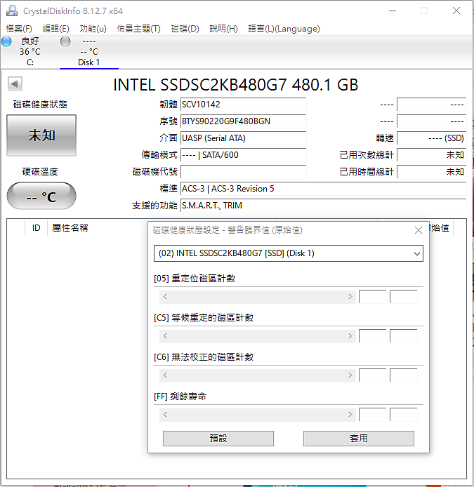Click second value box of [FF] 剩餘壽命
474x487 pixels.
404,414
